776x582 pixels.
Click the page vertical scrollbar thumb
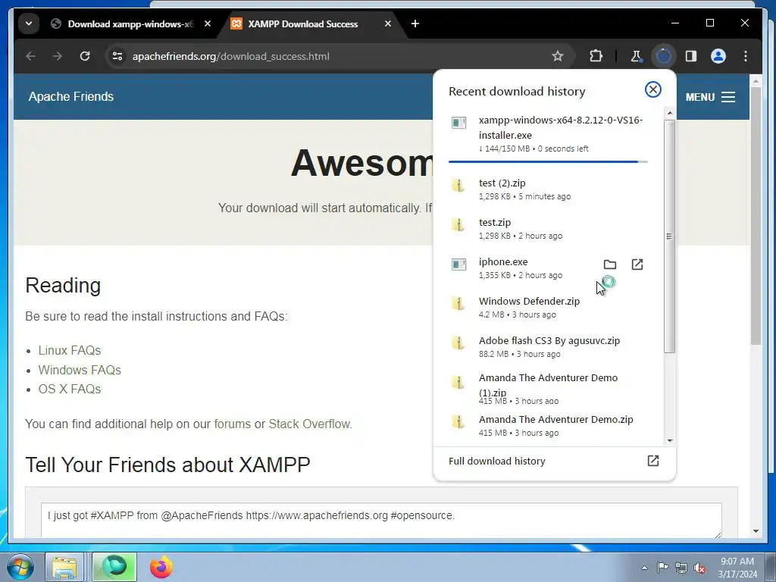756,216
